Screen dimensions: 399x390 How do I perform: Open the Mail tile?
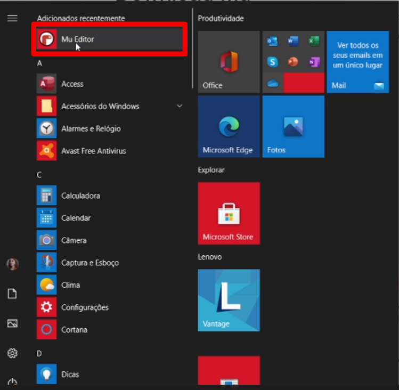click(x=358, y=62)
